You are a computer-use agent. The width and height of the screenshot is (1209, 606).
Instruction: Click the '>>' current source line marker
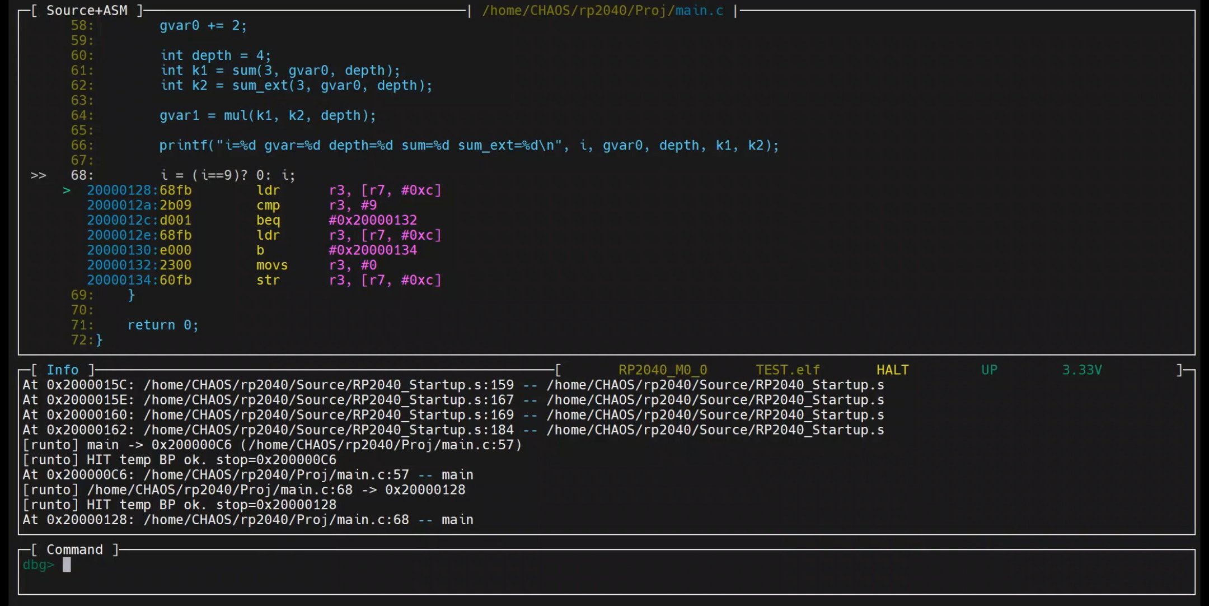pyautogui.click(x=38, y=175)
